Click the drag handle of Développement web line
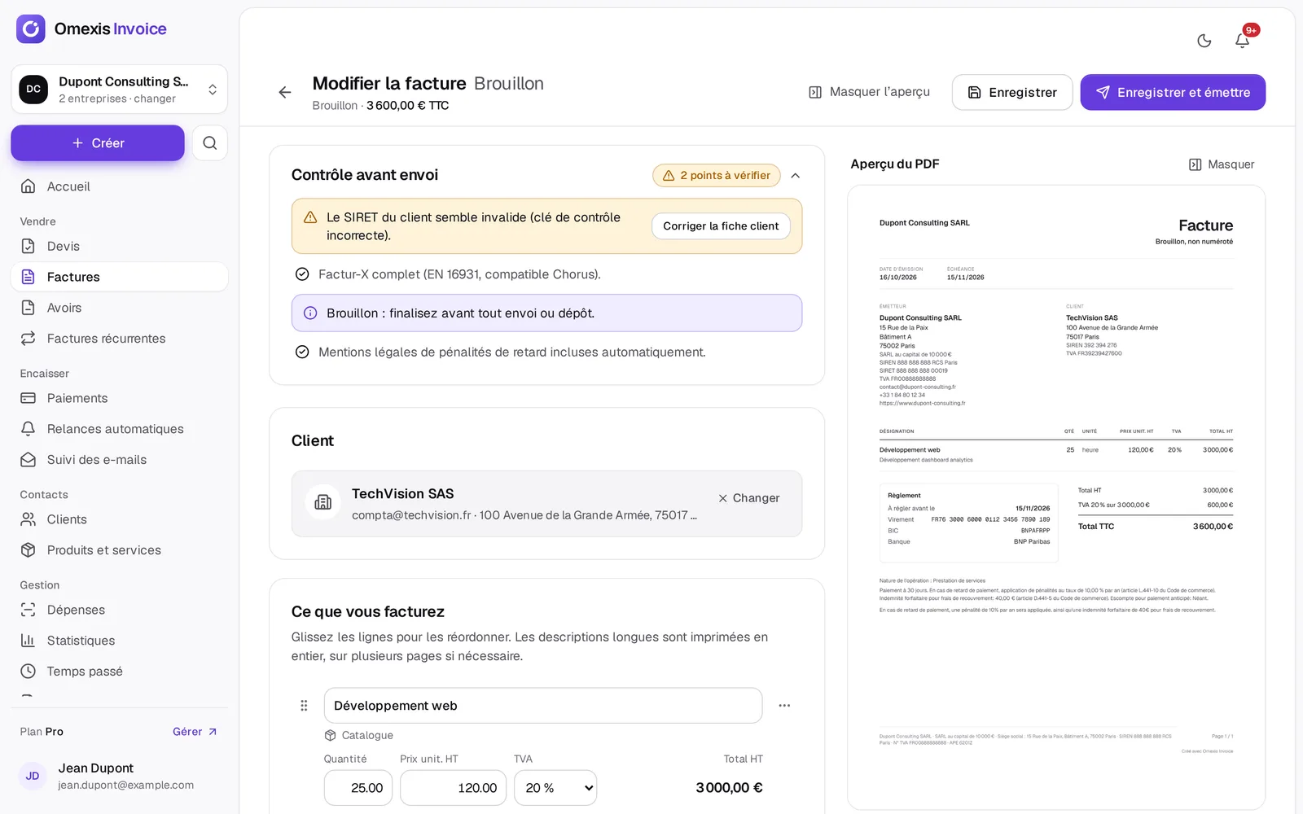The height and width of the screenshot is (814, 1303). [304, 706]
